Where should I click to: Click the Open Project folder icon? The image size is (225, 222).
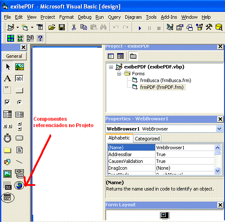[52, 27]
